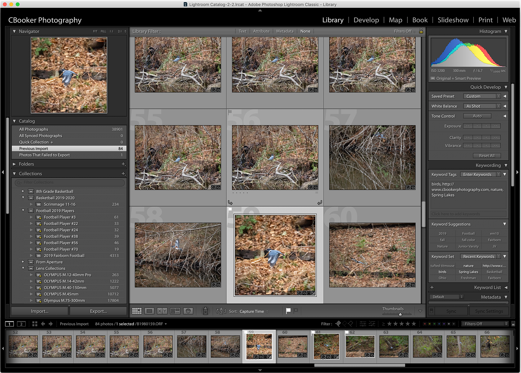The width and height of the screenshot is (521, 373).
Task: Collapse the Catalog panel
Action: pos(14,121)
